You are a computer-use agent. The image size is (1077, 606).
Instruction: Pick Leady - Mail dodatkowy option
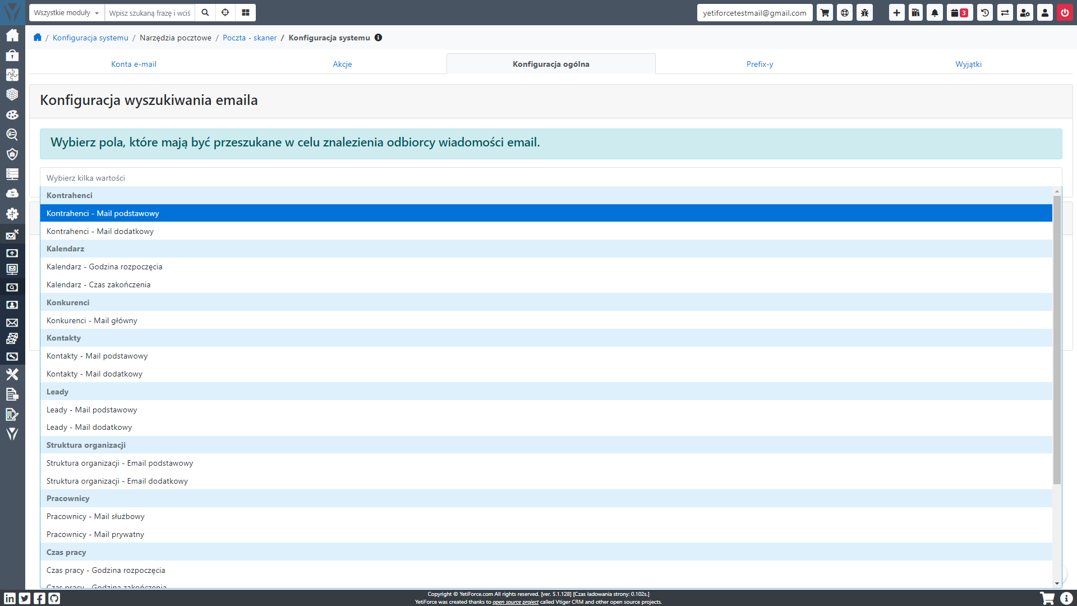pos(89,427)
